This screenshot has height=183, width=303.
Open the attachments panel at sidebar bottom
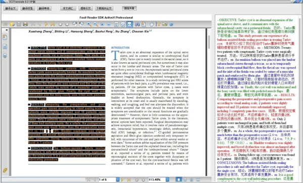5,170
